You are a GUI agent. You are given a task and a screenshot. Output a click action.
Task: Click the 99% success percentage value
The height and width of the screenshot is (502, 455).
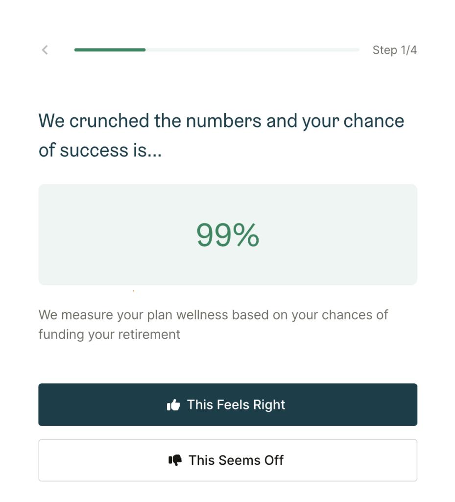[228, 235]
